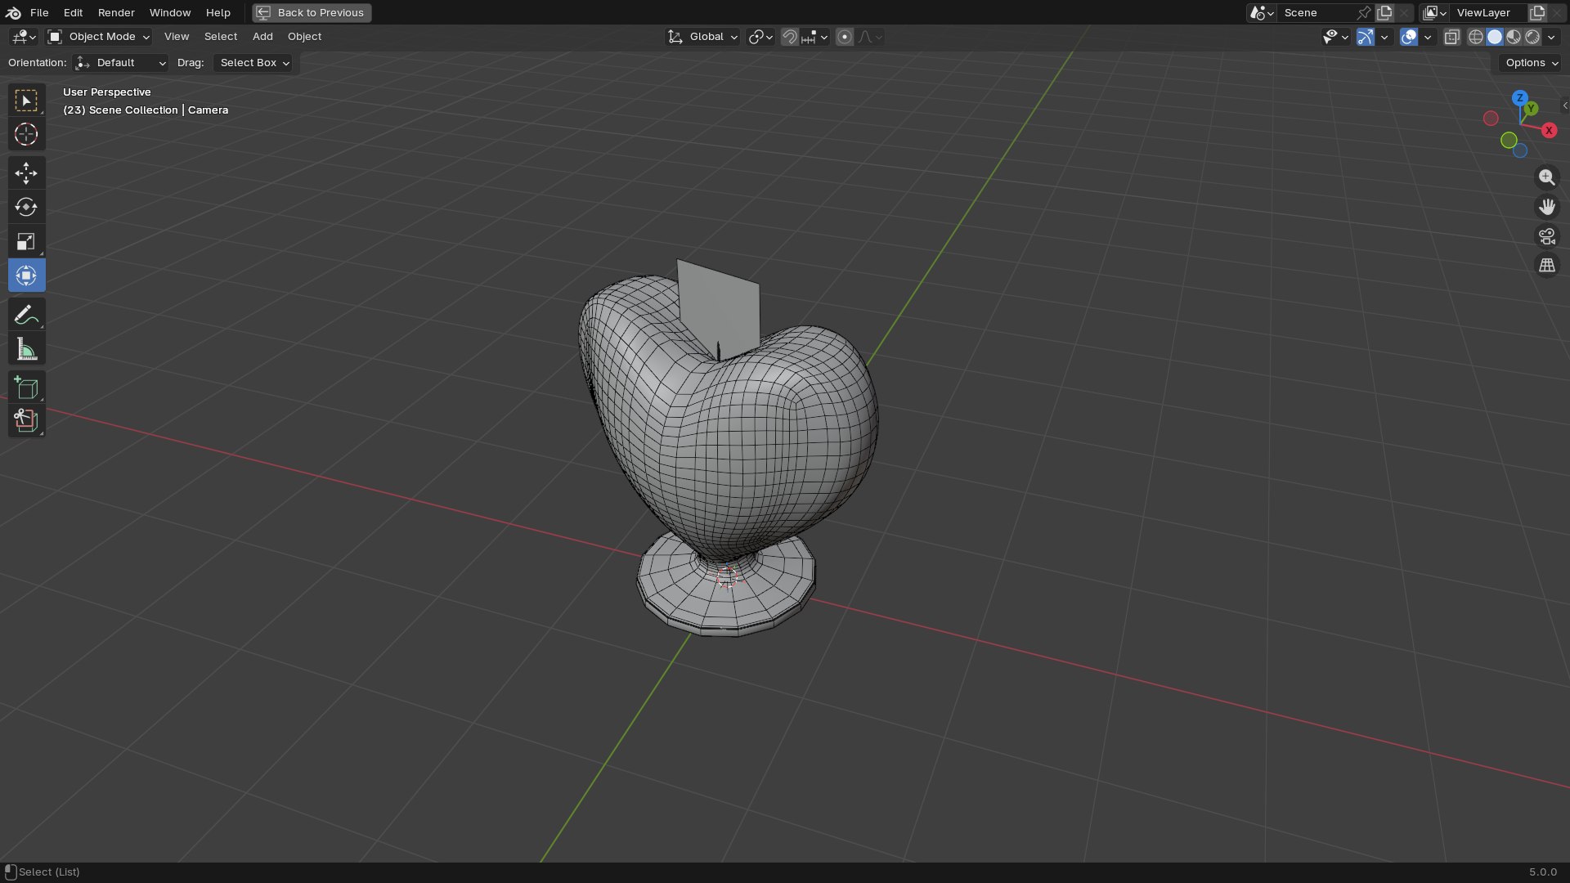Click the new scene copy icon
Screen dimensions: 1570x883
(1384, 12)
